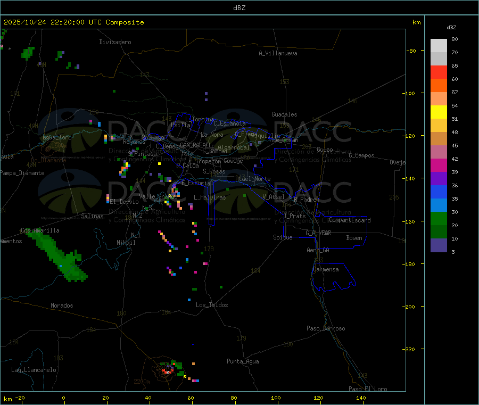
Task: Click the red radar echo cluster near 2200m
Action: click(x=168, y=371)
